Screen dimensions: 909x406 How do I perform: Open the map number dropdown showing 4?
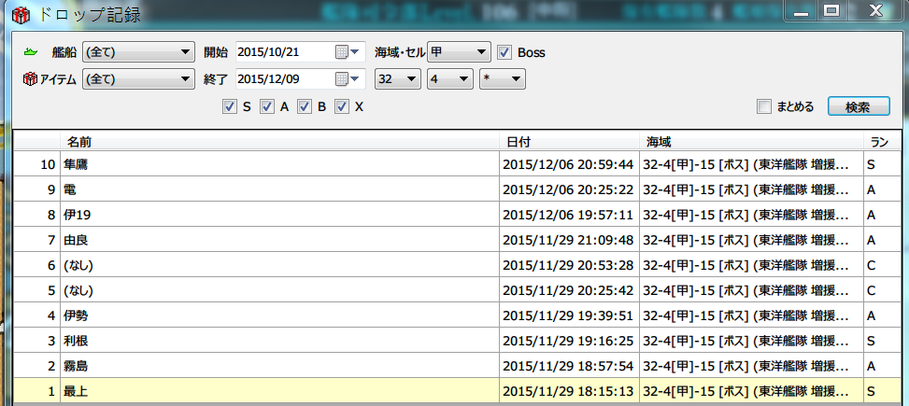tap(450, 78)
